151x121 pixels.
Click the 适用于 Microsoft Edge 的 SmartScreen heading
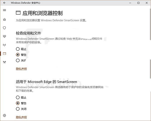pos(46,82)
